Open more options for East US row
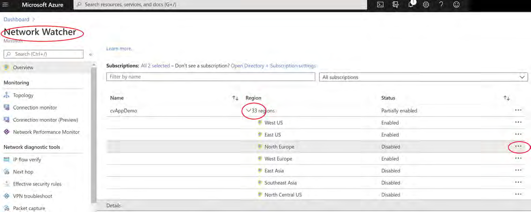Screen dimensions: 531x212 pos(518,134)
